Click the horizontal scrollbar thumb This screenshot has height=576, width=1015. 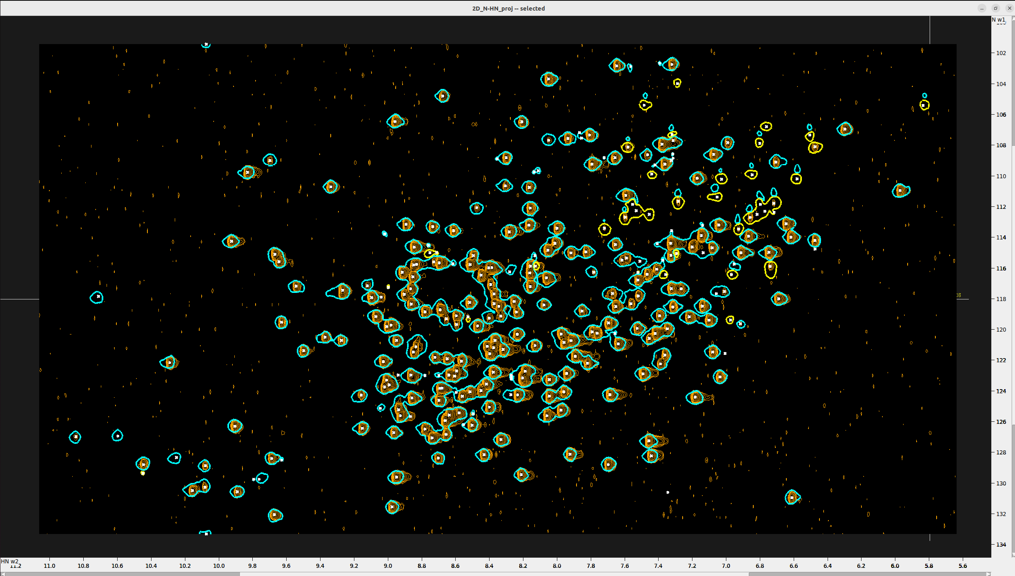coord(494,574)
